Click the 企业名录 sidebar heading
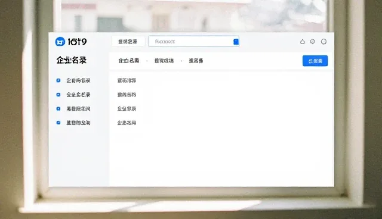The width and height of the screenshot is (382, 219). point(72,60)
